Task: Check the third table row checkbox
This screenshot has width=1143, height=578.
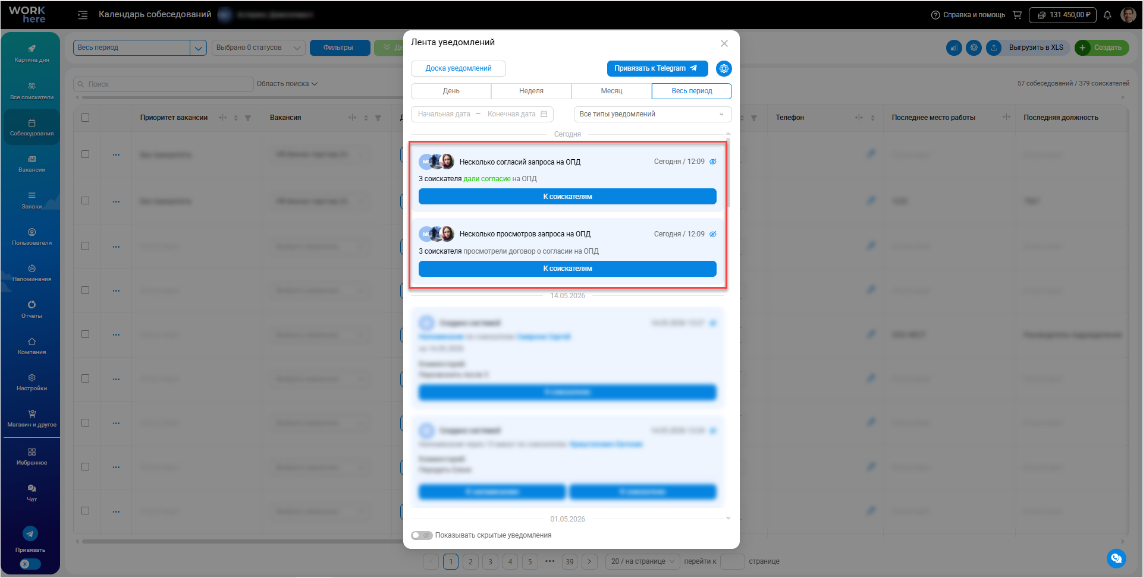Action: click(x=85, y=245)
